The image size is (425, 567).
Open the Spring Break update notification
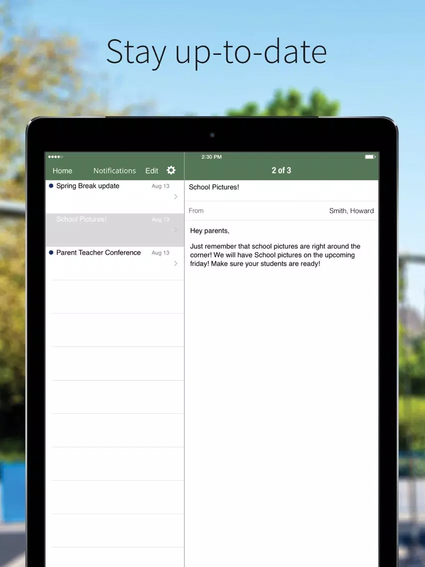pyautogui.click(x=115, y=196)
